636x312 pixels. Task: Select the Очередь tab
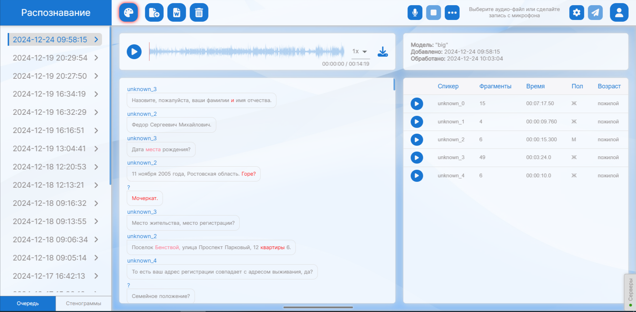(x=28, y=303)
